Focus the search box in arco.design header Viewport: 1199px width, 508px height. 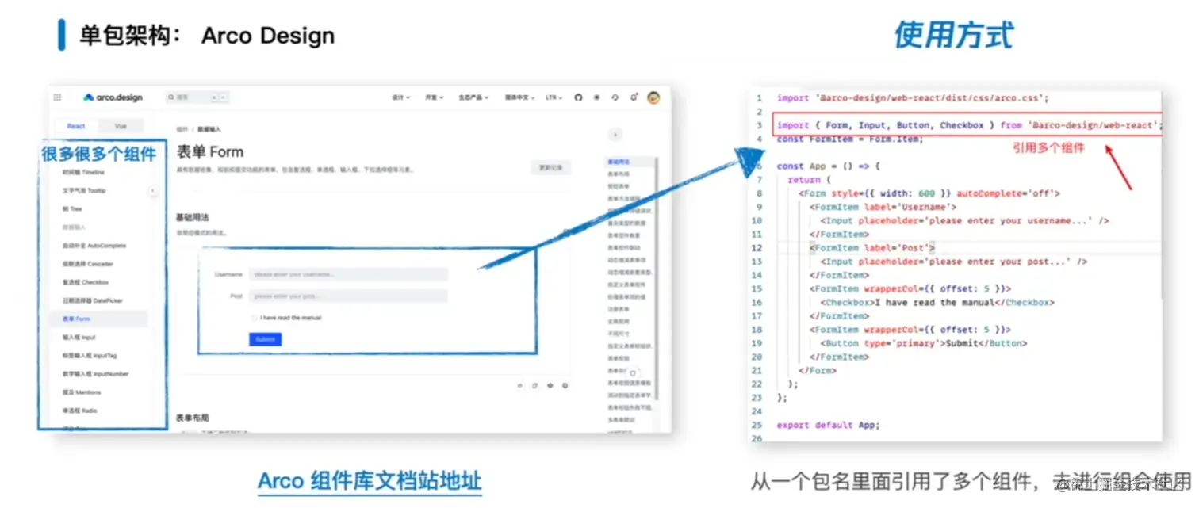click(197, 97)
